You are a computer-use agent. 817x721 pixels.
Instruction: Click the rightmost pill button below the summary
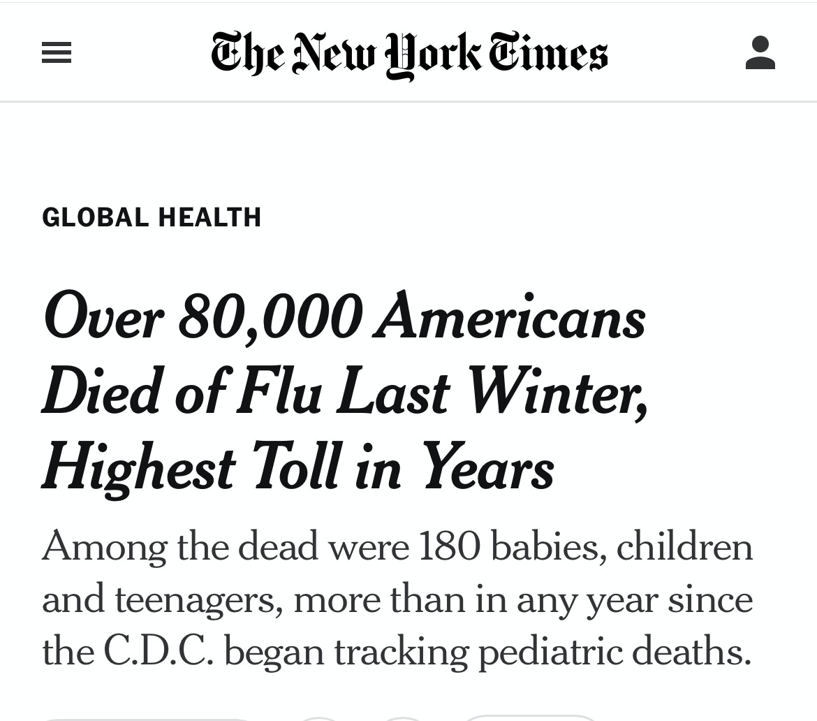click(x=531, y=718)
